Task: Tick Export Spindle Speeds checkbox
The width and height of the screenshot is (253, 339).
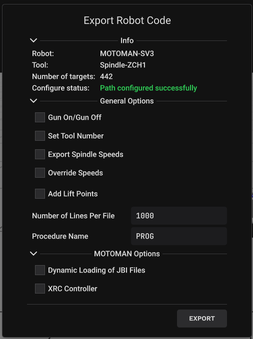Action: click(40, 154)
